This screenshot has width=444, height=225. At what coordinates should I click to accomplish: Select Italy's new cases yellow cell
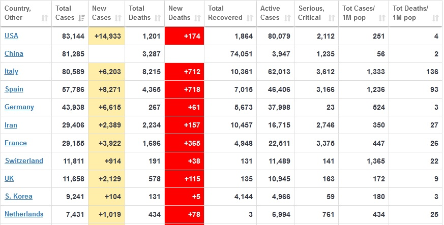pyautogui.click(x=106, y=72)
